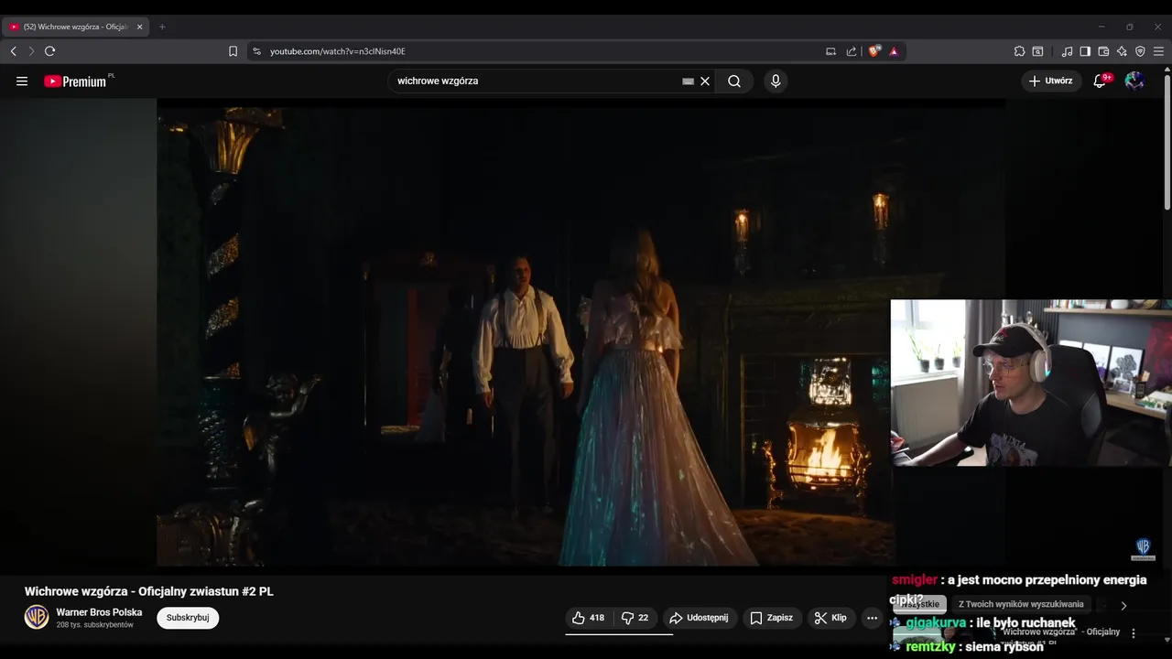Screen dimensions: 1172x659
Task: Run search with the magnifier button
Action: click(734, 81)
